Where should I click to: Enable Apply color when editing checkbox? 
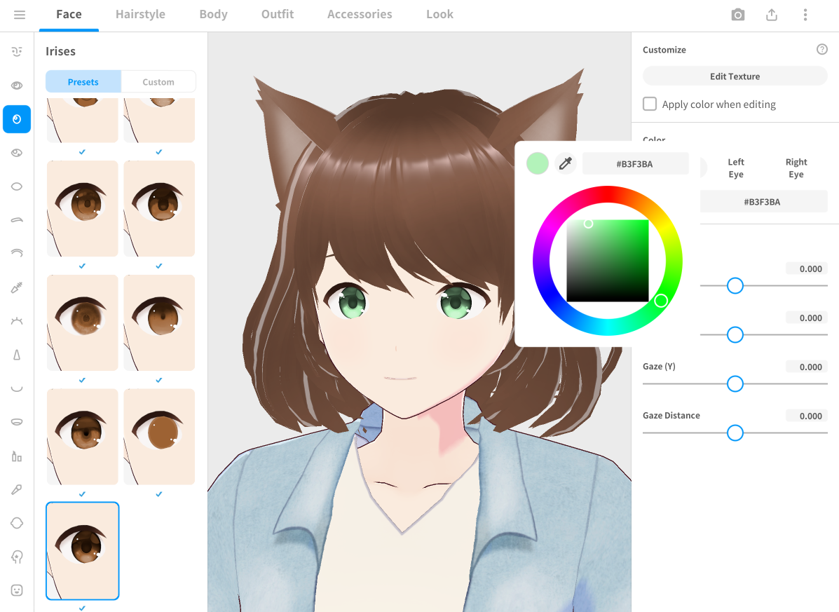point(650,104)
